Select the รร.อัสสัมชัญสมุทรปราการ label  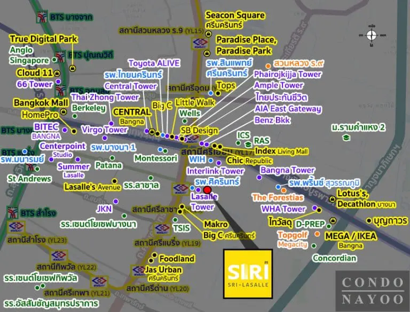click(51, 303)
